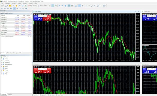Switch to Trading tab in Market Watch

tap(15, 53)
